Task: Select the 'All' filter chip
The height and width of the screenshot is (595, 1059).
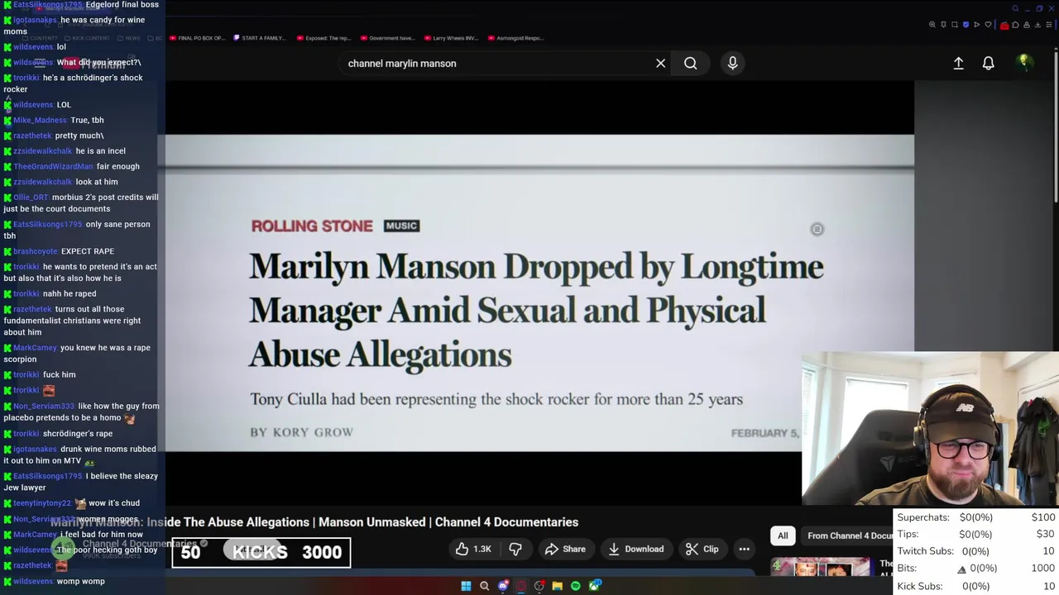Action: (783, 535)
